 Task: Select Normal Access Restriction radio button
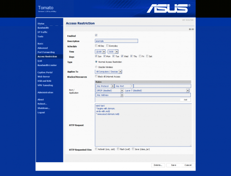click(x=96, y=62)
